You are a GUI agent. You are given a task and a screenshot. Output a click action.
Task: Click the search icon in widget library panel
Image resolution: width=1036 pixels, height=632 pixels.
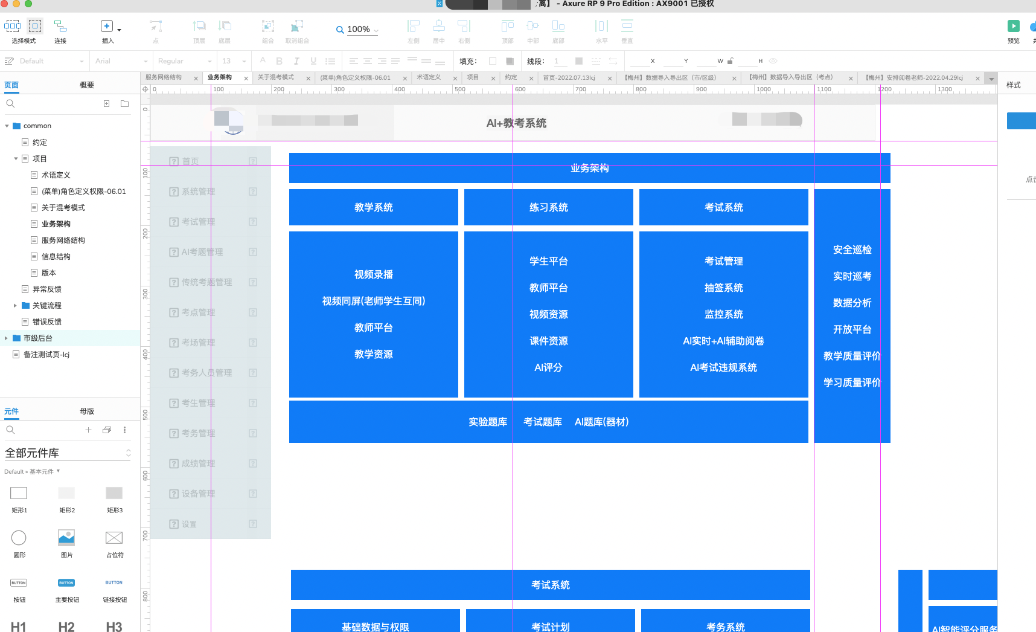(10, 430)
